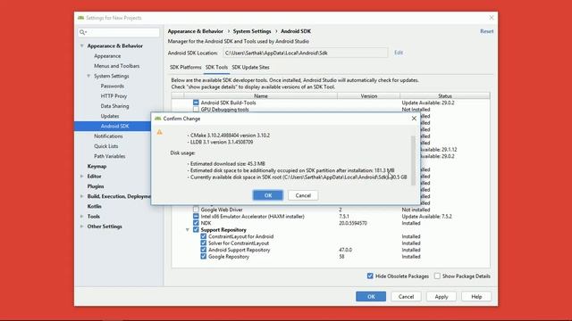Click the Android Studio icon in settings title bar

tap(80, 18)
